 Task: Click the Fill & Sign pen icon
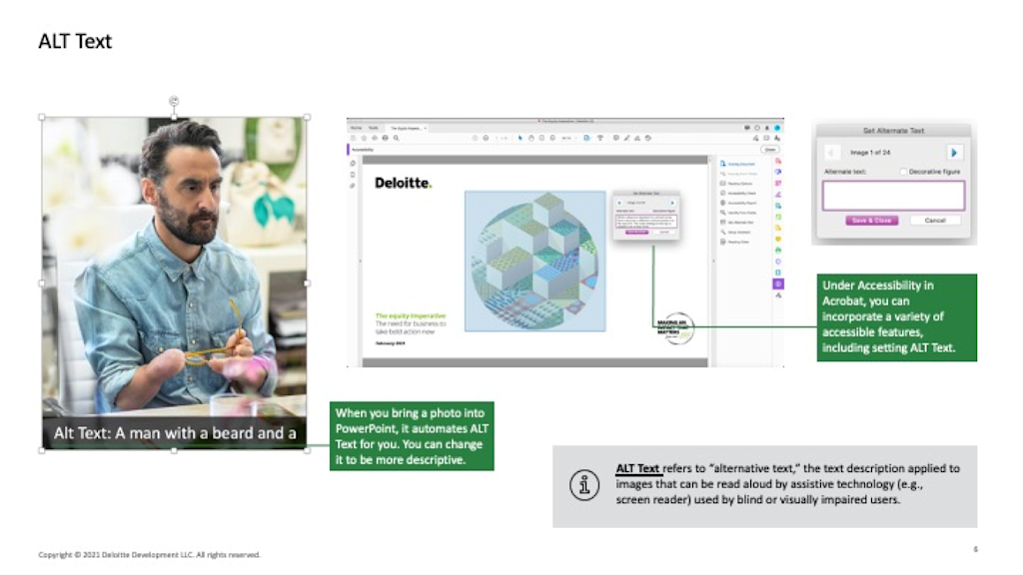pyautogui.click(x=626, y=136)
